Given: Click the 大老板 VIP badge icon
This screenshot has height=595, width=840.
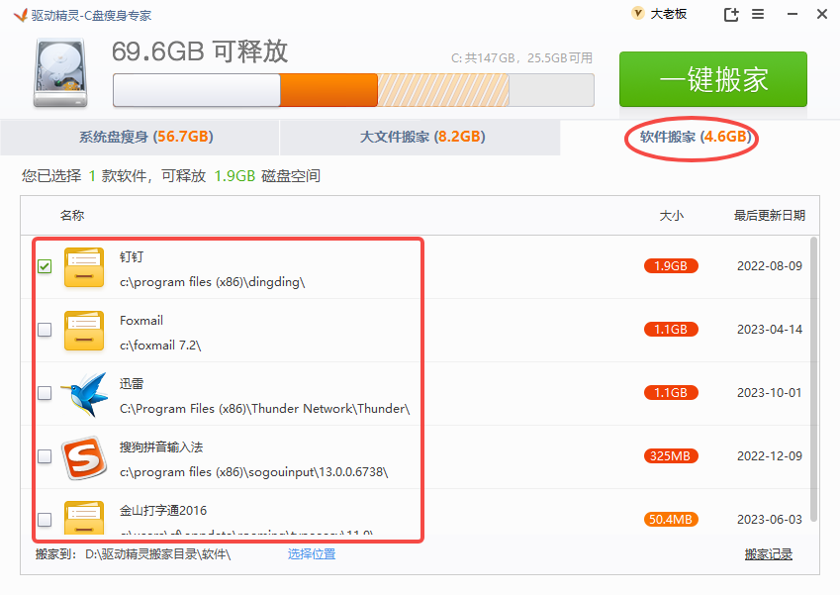Looking at the screenshot, I should [x=637, y=14].
